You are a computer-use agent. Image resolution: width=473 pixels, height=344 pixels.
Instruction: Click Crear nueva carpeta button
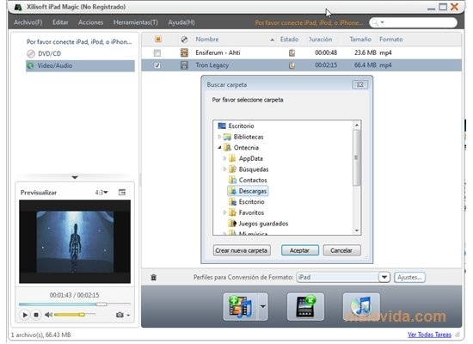[242, 250]
